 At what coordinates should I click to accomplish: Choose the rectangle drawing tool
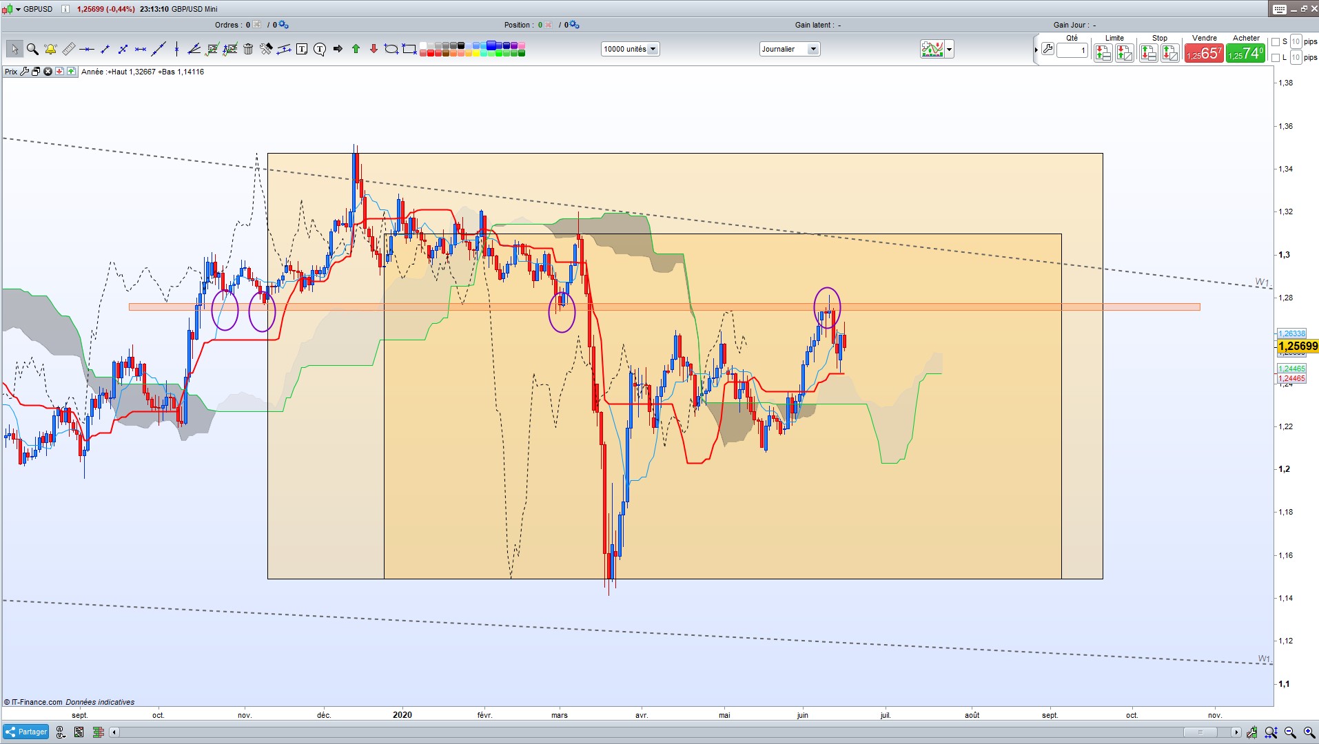click(409, 49)
